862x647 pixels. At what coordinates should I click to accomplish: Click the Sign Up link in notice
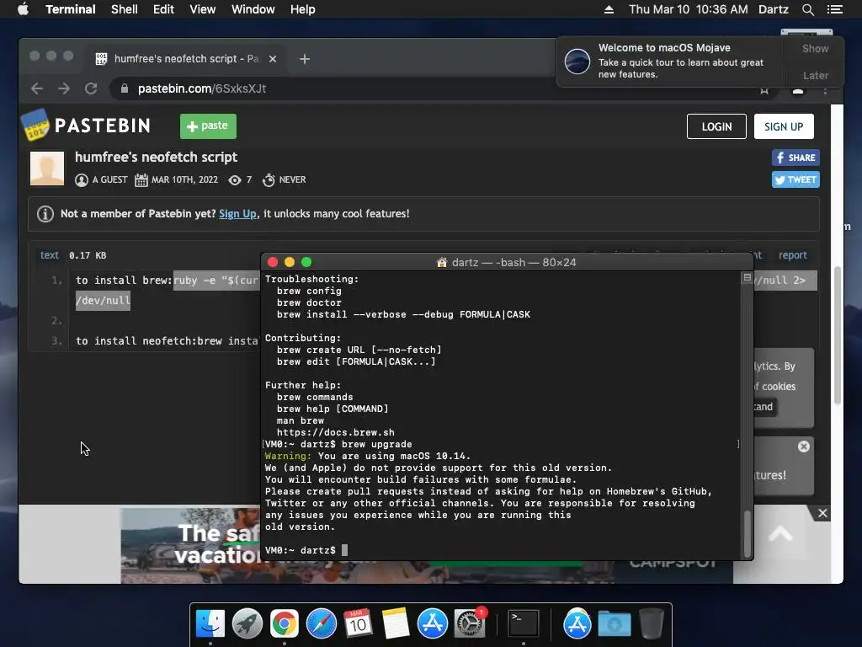tap(237, 213)
